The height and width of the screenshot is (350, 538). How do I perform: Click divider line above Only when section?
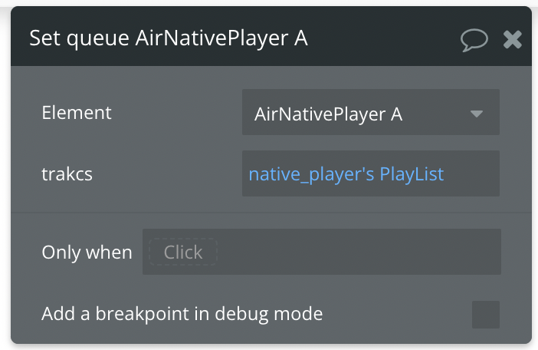click(271, 213)
